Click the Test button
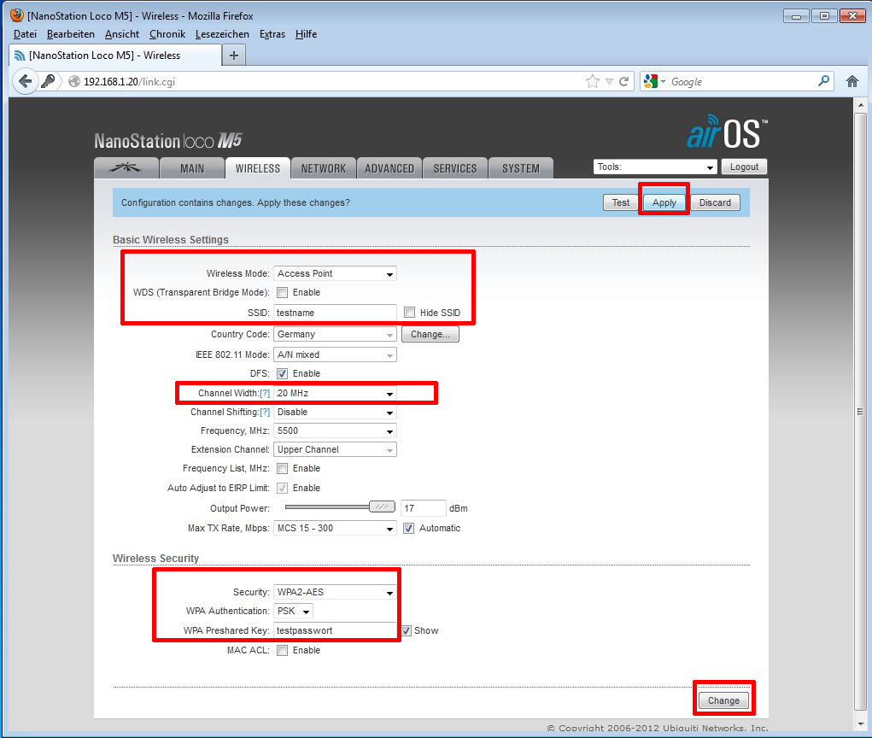 coord(621,202)
